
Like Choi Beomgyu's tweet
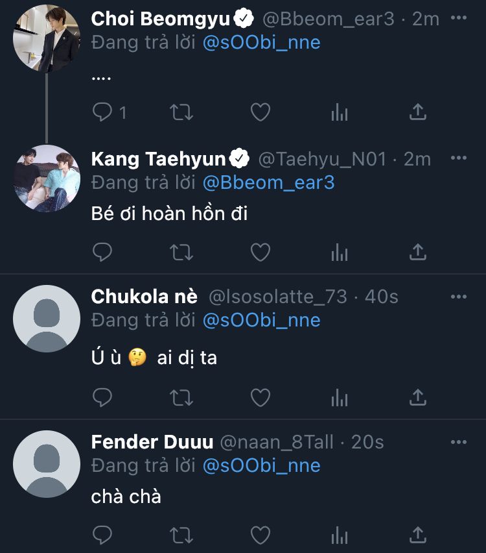tap(260, 112)
